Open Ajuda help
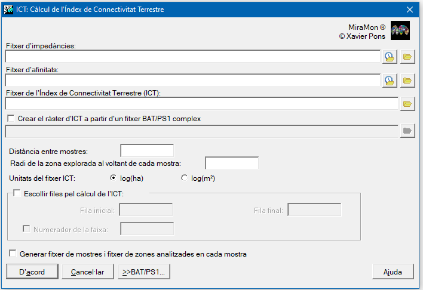423x290 pixels. click(x=393, y=272)
